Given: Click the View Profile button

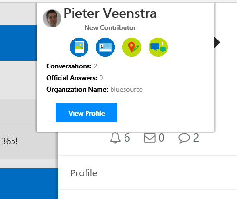Looking at the screenshot, I should 87,113.
